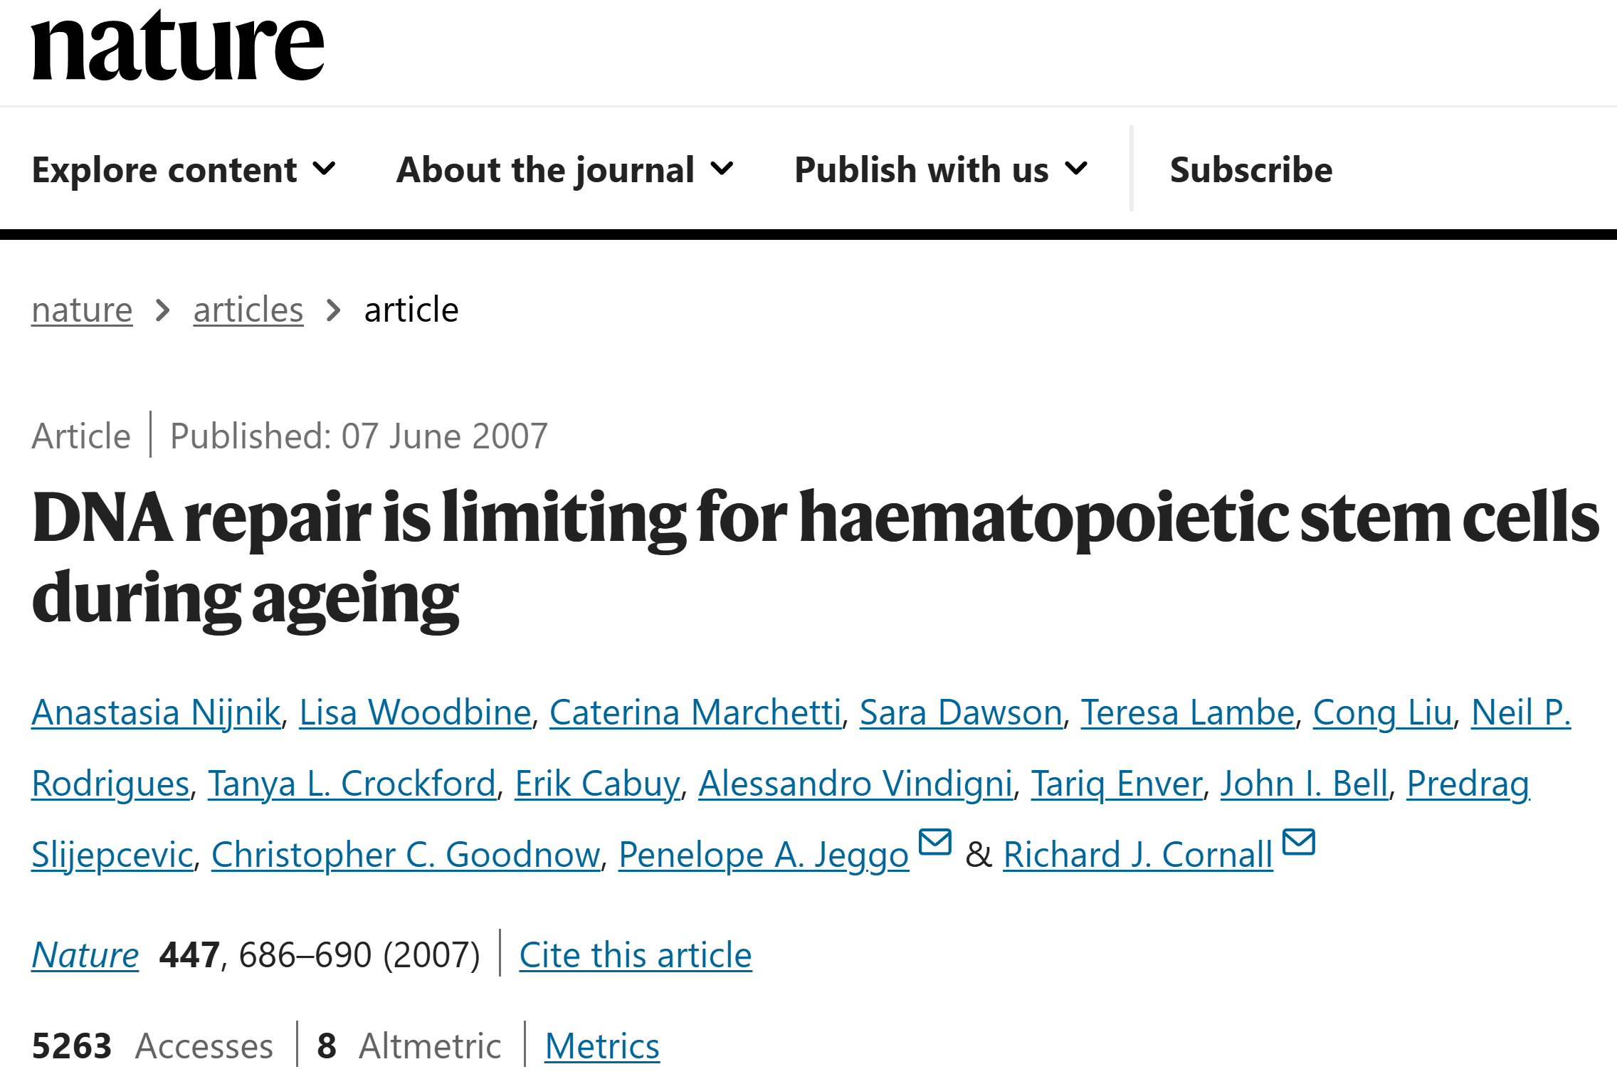Expand the Explore content dropdown
The height and width of the screenshot is (1074, 1617).
pyautogui.click(x=184, y=169)
